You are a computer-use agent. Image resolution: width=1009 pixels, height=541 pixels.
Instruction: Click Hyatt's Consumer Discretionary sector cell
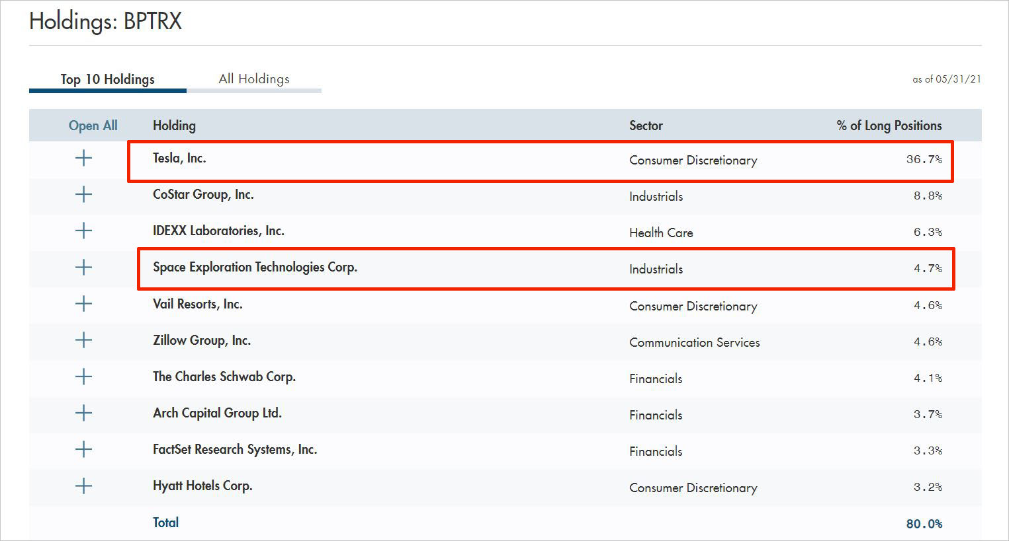[x=693, y=487]
